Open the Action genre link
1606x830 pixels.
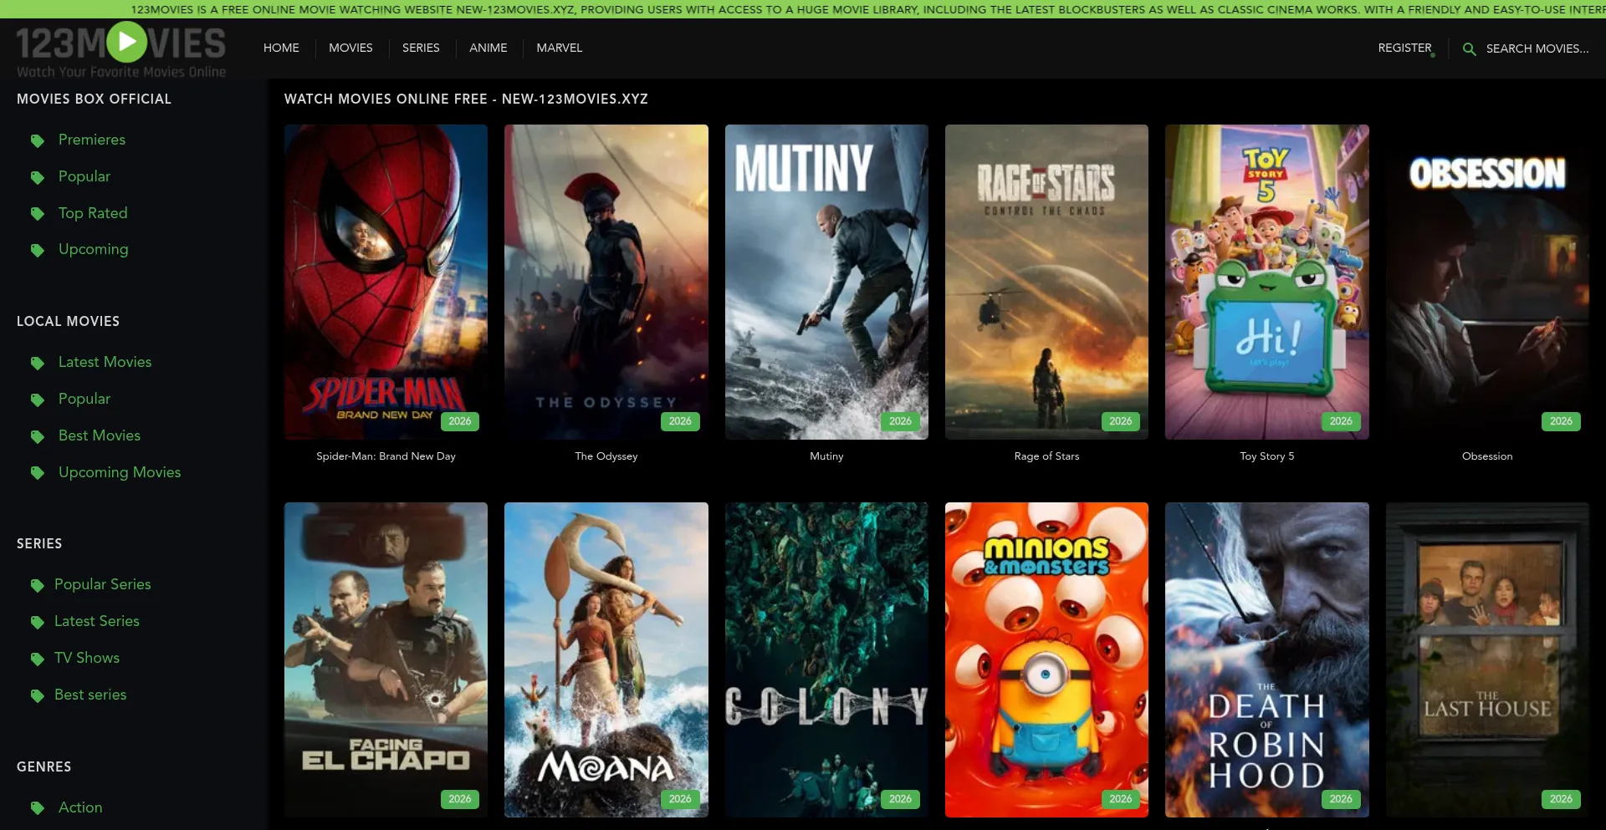(x=80, y=807)
